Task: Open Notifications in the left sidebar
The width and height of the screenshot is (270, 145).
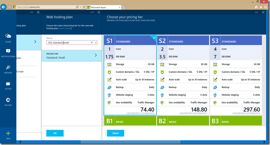Action: coord(8,53)
